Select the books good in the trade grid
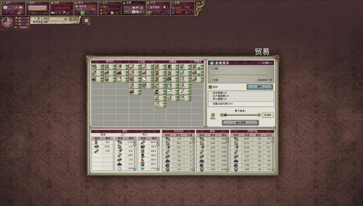 point(135,80)
